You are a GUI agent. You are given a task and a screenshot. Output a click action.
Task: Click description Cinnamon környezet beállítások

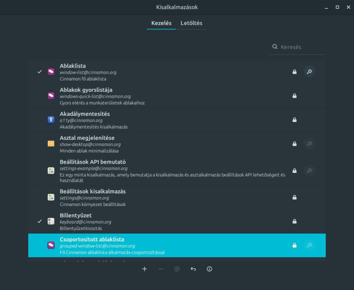click(x=93, y=204)
